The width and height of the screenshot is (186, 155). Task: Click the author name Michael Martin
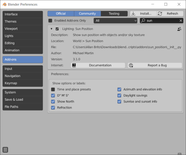tap(83, 53)
